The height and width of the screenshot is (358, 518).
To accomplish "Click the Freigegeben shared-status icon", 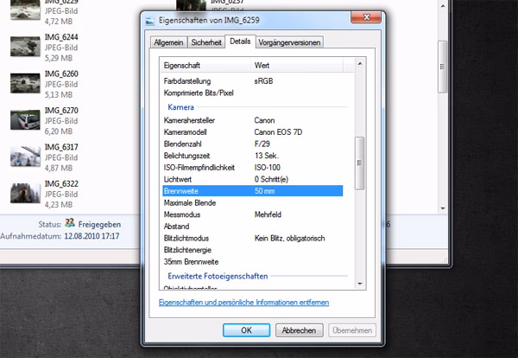I will click(70, 223).
